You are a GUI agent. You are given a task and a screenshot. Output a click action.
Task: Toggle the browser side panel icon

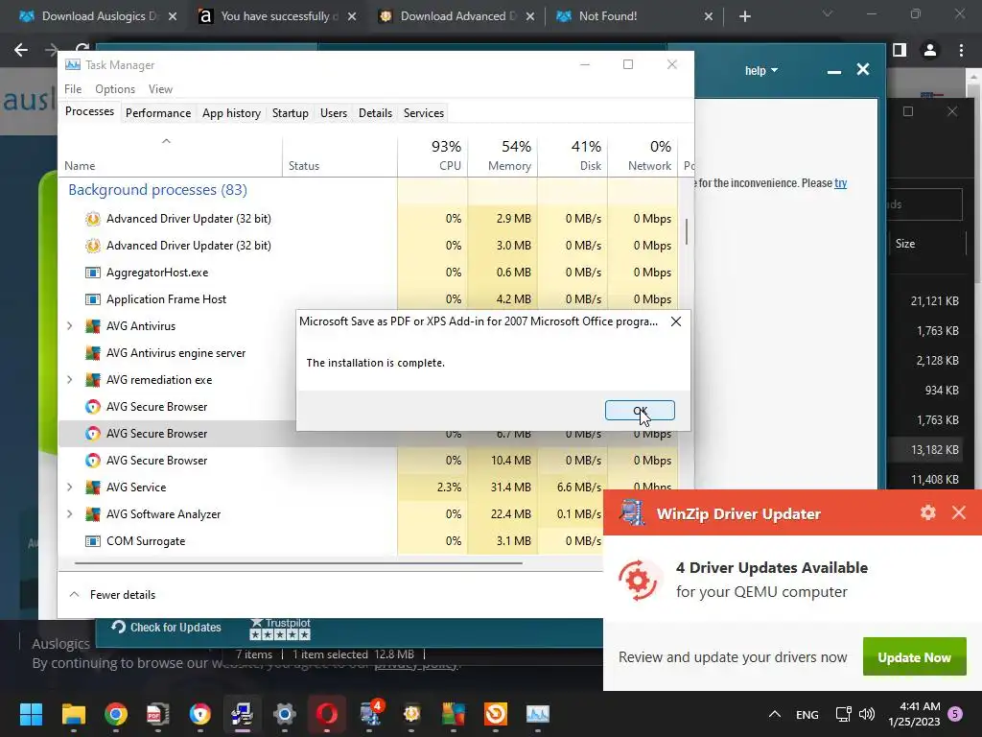pyautogui.click(x=900, y=50)
